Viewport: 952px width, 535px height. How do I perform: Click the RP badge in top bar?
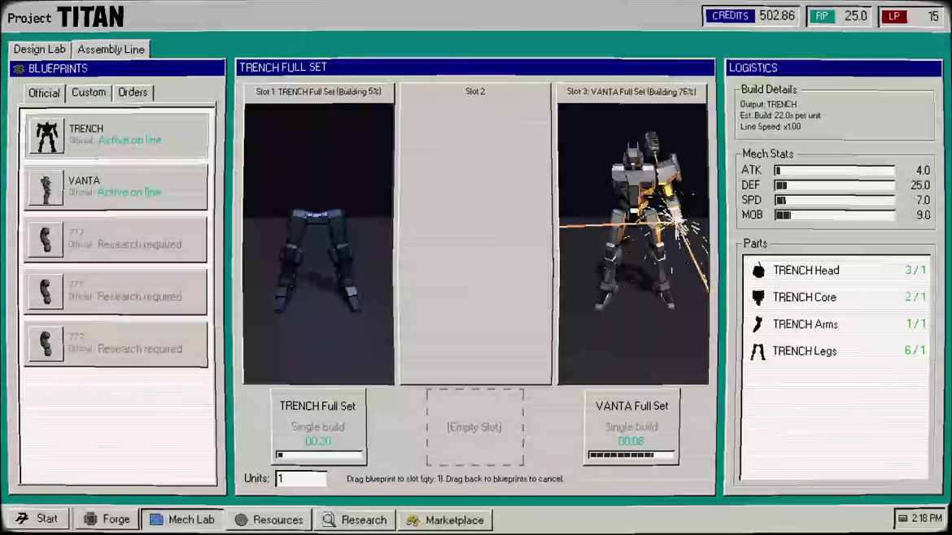point(822,16)
